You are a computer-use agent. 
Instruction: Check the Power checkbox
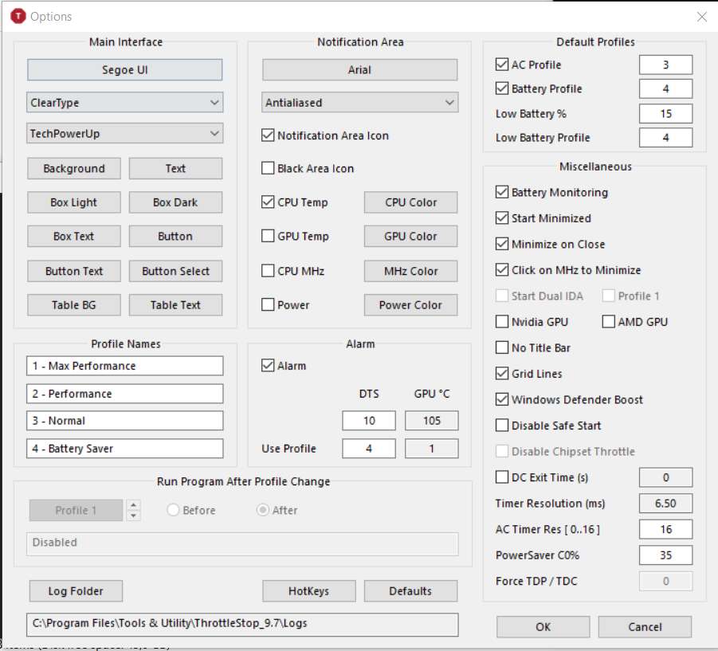click(268, 305)
